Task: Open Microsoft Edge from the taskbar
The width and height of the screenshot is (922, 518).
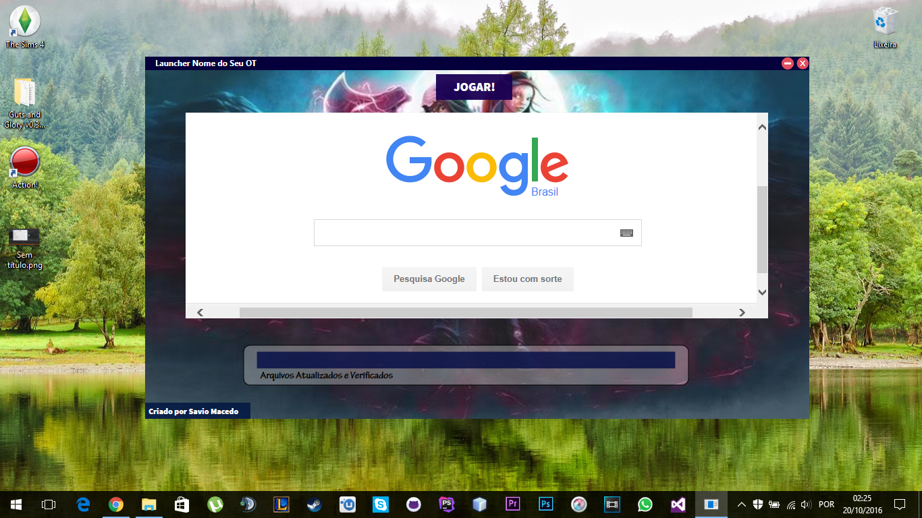Action: pos(83,504)
